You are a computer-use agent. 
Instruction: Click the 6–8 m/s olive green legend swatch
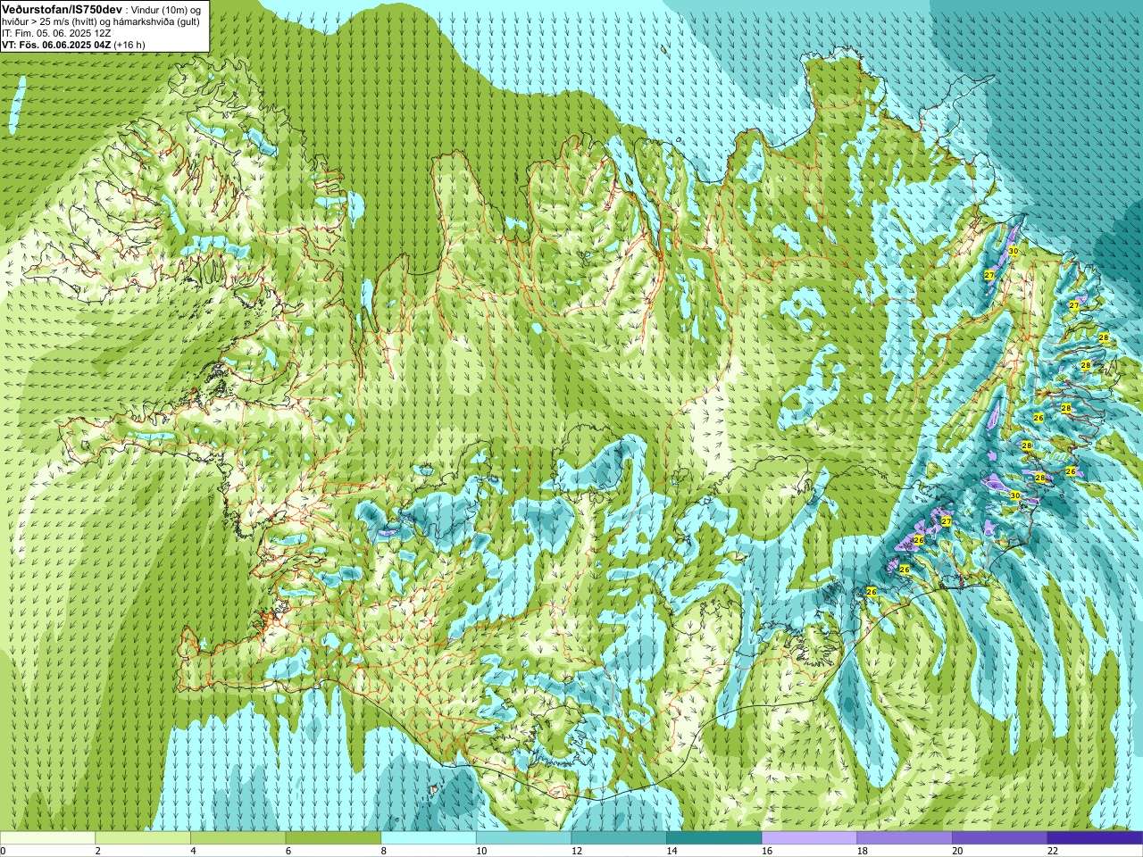pos(333,838)
